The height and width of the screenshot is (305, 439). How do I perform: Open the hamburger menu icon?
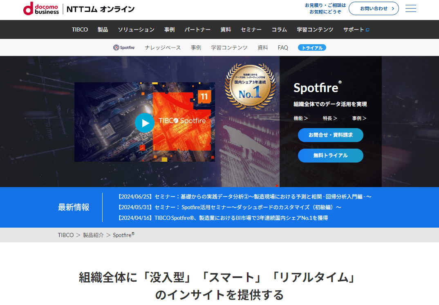coord(410,9)
